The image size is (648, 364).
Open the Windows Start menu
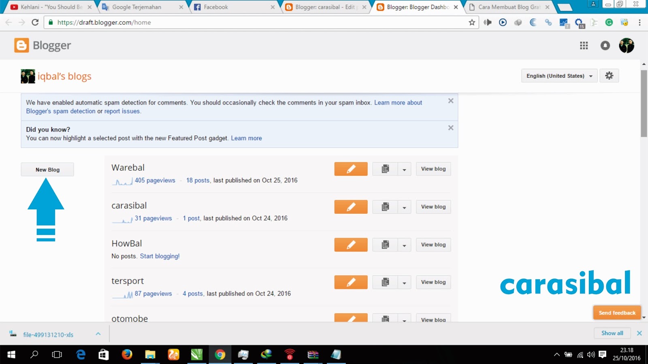pyautogui.click(x=11, y=355)
